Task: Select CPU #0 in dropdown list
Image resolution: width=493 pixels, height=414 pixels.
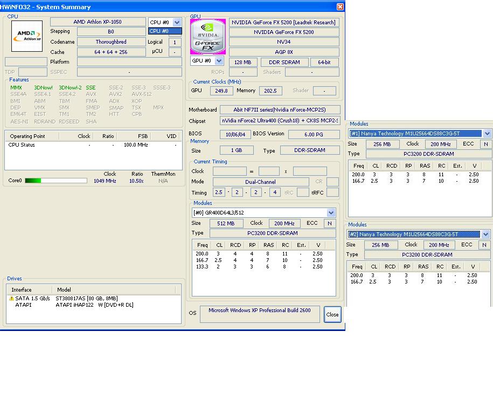Action: (165, 31)
